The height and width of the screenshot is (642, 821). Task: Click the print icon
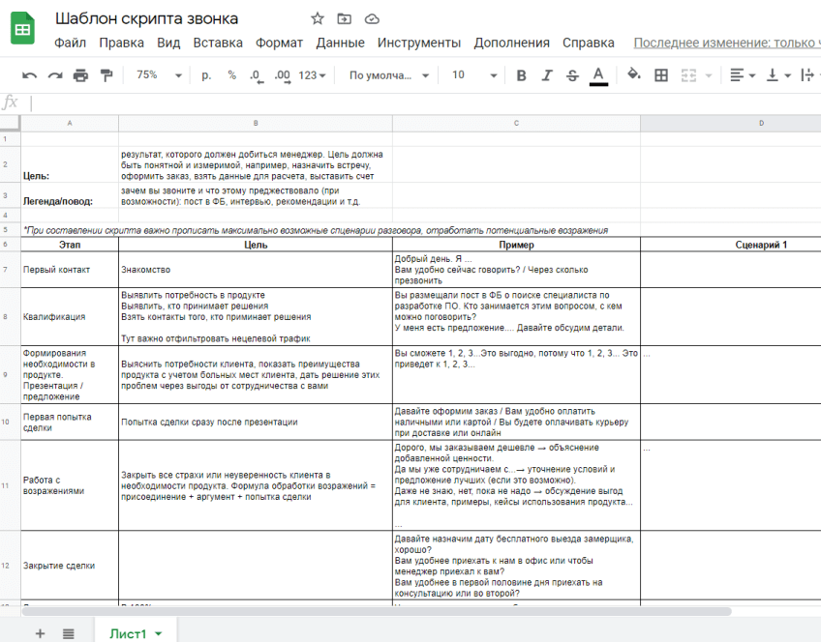click(80, 75)
